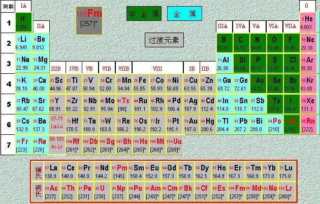Viewport: 320px width, 204px height.
Task: Select period 4 row label
Action: coord(8,84)
